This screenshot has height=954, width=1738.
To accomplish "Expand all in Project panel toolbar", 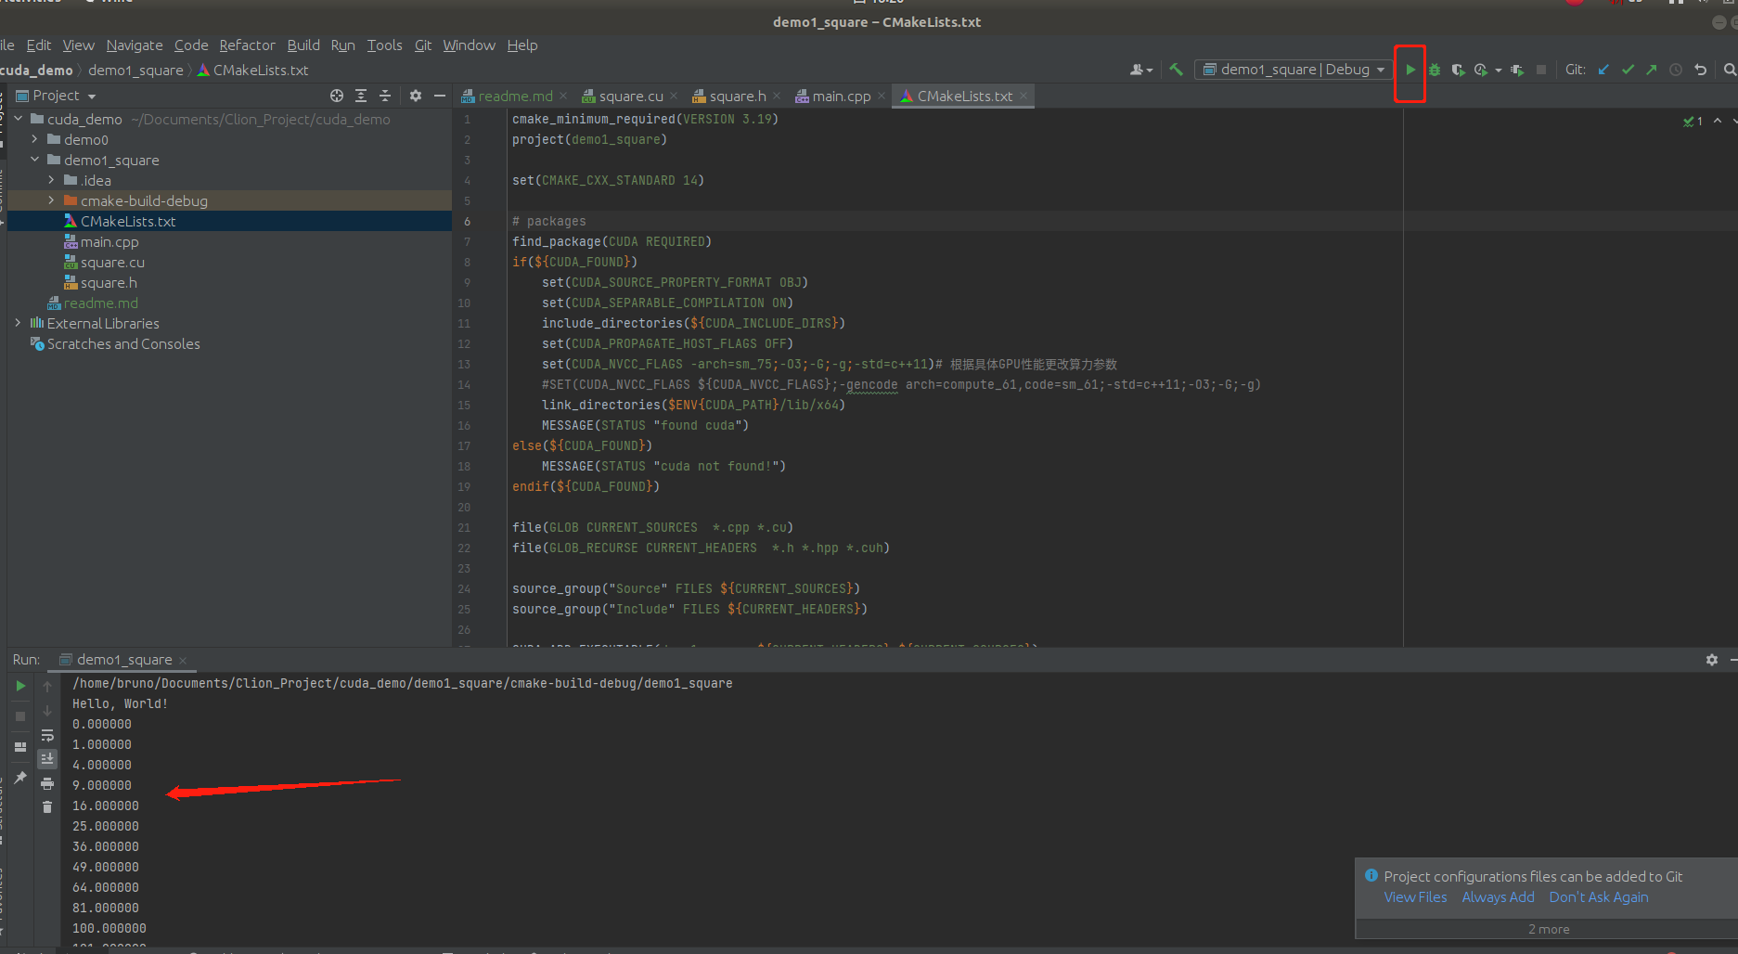I will 361,96.
